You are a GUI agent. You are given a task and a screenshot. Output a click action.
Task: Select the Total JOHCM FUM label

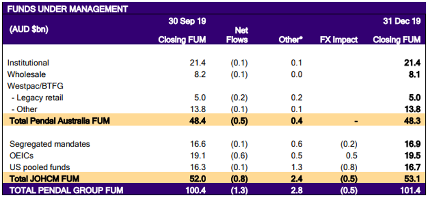pyautogui.click(x=44, y=179)
